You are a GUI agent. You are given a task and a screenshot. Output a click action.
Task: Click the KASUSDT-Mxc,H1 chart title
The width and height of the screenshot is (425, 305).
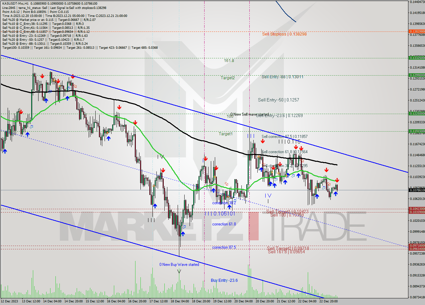coord(16,3)
